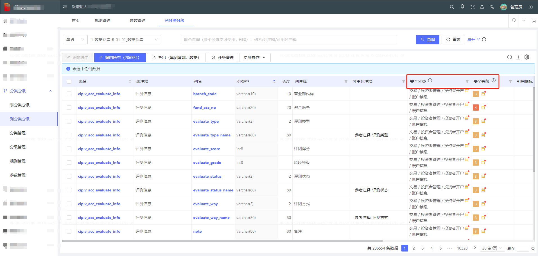
Task: Open the 数据仓库 data source dropdown
Action: point(124,40)
